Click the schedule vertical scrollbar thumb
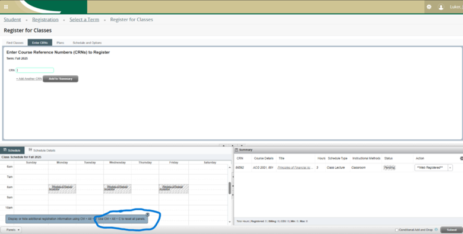Screen dimensions: 463x234 [x=230, y=188]
